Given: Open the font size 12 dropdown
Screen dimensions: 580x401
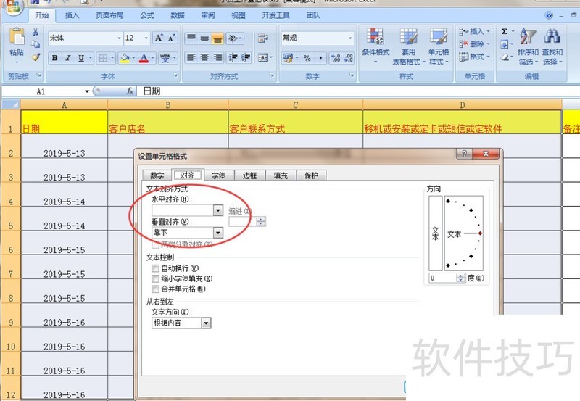Looking at the screenshot, I should click(146, 38).
